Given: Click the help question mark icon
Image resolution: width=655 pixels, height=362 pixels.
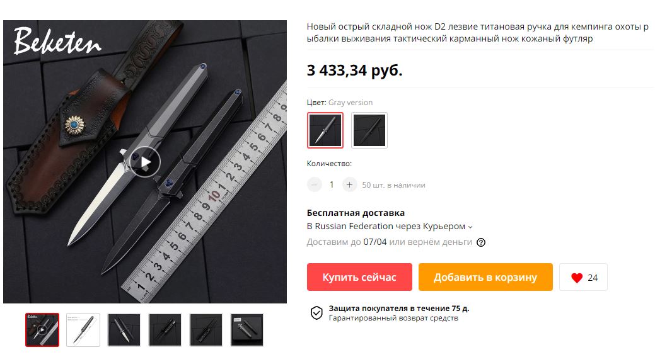Looking at the screenshot, I should click(x=481, y=242).
